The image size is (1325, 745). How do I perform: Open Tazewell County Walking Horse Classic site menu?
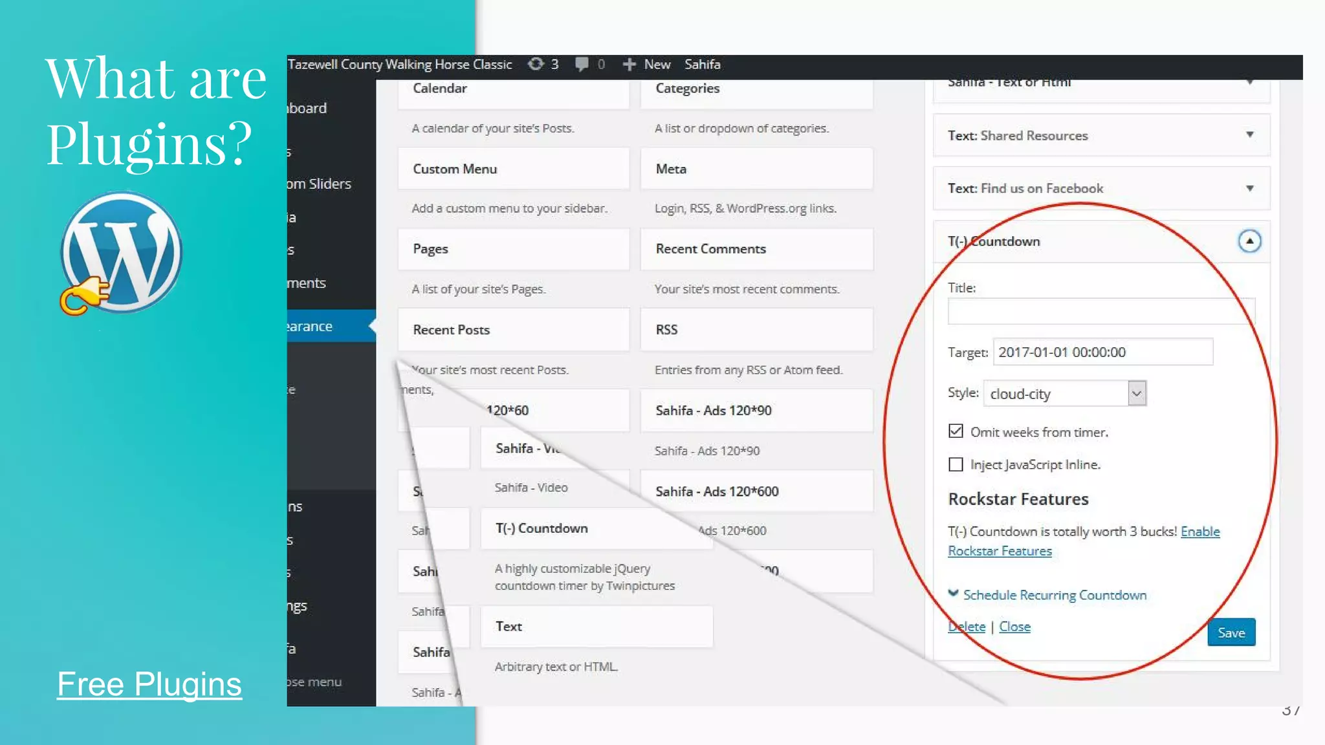click(399, 64)
